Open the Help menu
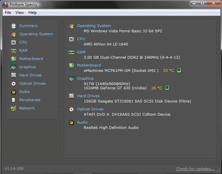This screenshot has height=174, width=222. click(x=32, y=13)
